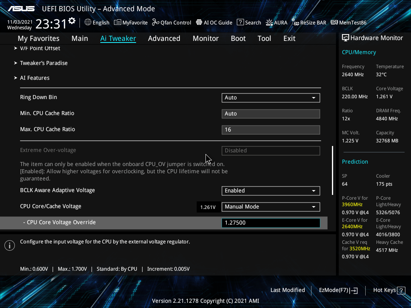The image size is (411, 308).
Task: Click the Hardware Monitor display icon
Action: pyautogui.click(x=346, y=38)
